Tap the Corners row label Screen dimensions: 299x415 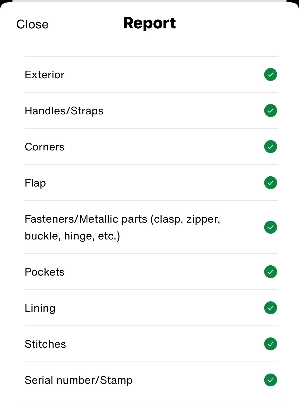tap(45, 147)
